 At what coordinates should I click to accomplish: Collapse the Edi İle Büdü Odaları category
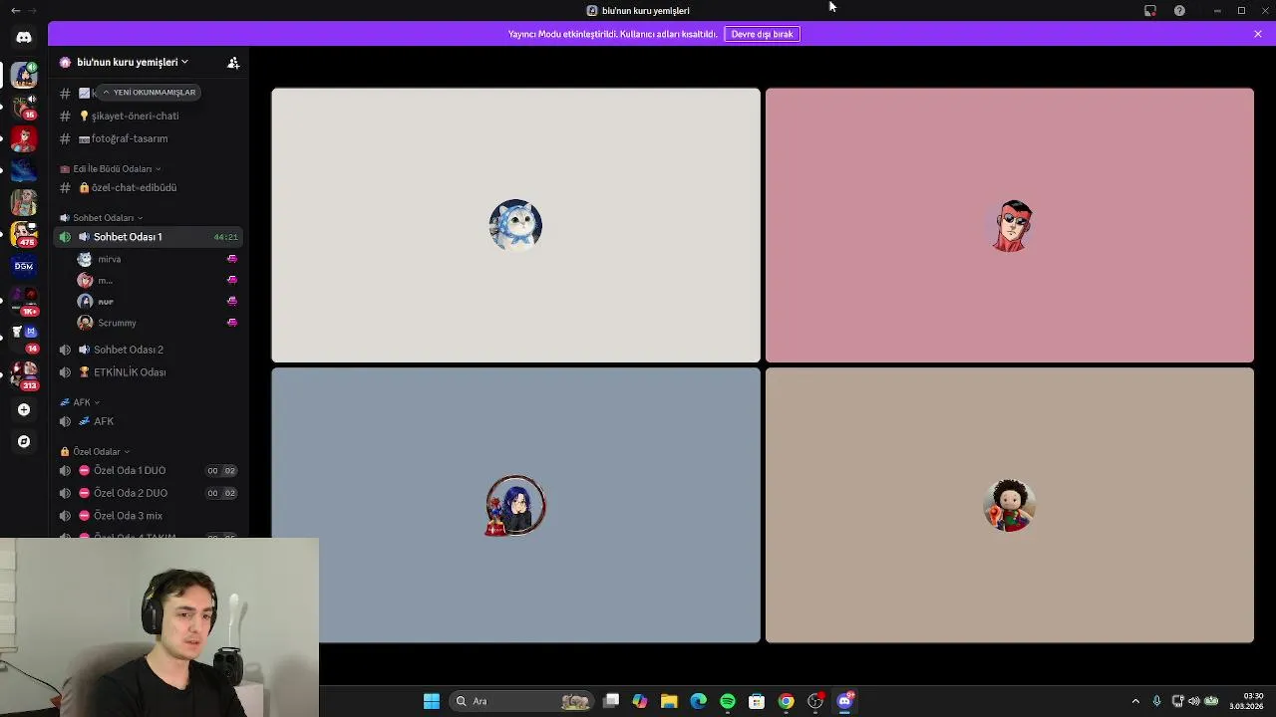point(110,168)
